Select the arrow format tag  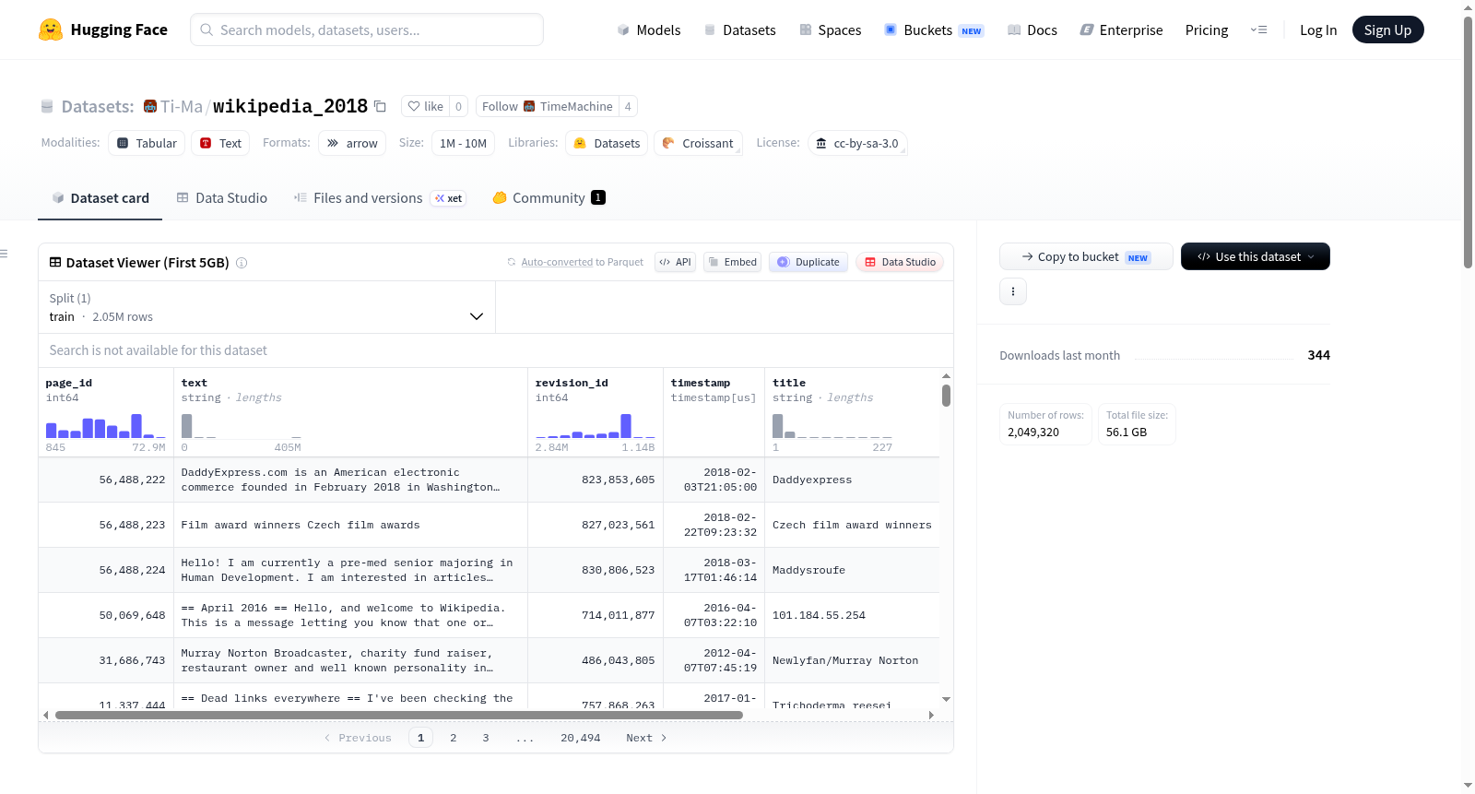click(x=352, y=143)
